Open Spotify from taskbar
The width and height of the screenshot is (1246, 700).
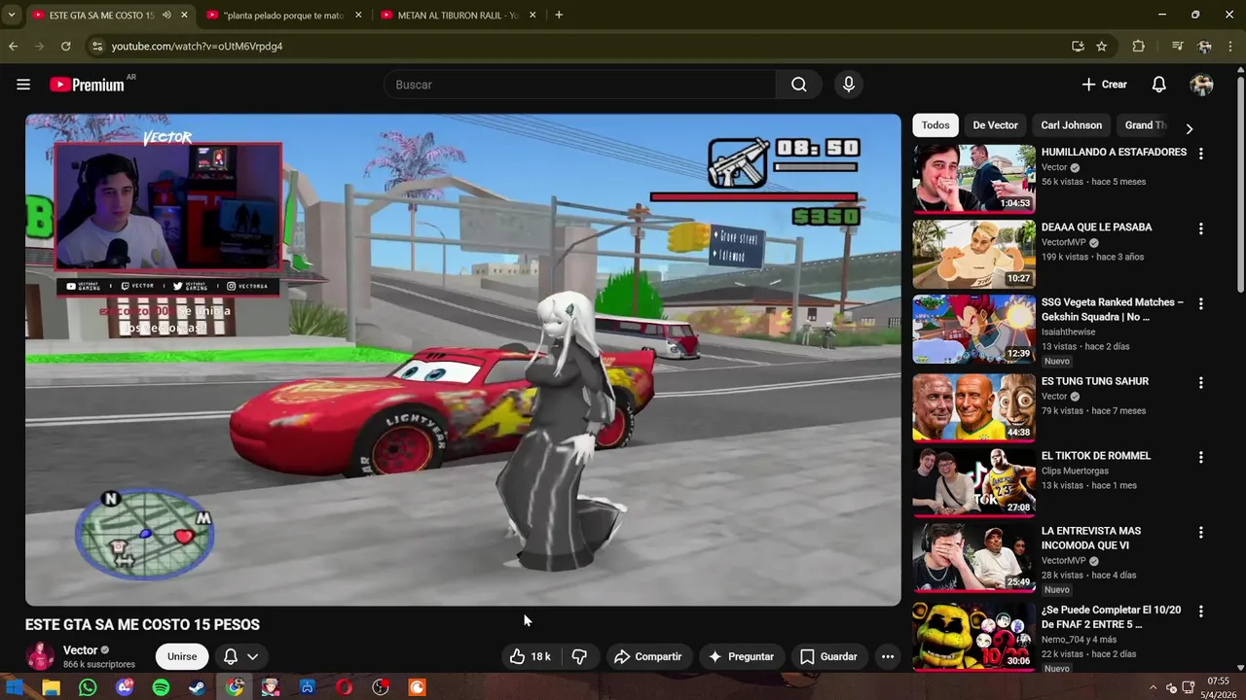coord(161,687)
